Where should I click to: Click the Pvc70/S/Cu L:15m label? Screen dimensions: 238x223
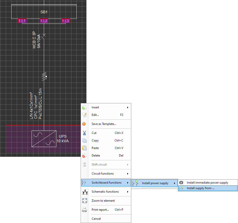(40, 104)
